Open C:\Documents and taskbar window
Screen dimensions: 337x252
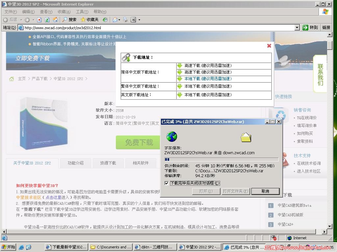tap(111, 247)
